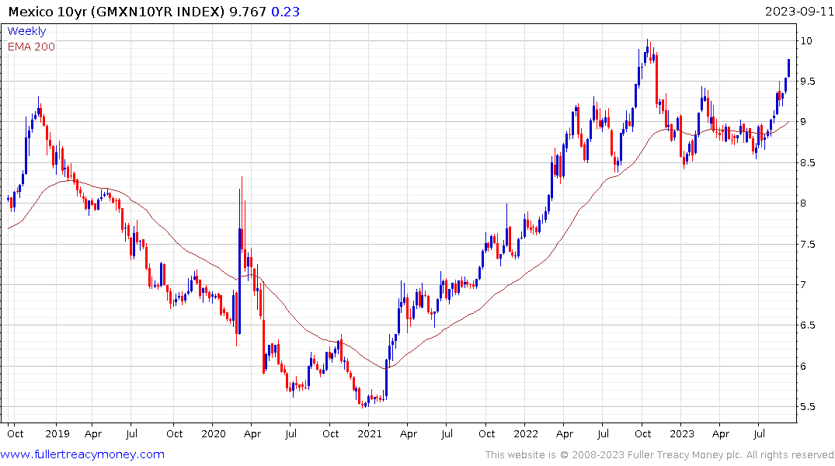This screenshot has height=466, width=835.
Task: Select the 'Weekly' interval label
Action: (x=26, y=31)
